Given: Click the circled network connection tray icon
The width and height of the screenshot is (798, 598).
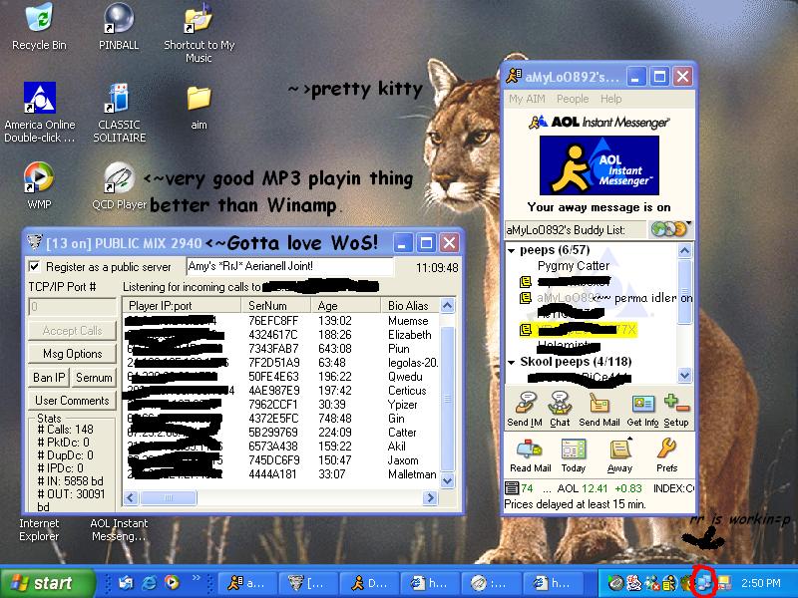Looking at the screenshot, I should (705, 583).
